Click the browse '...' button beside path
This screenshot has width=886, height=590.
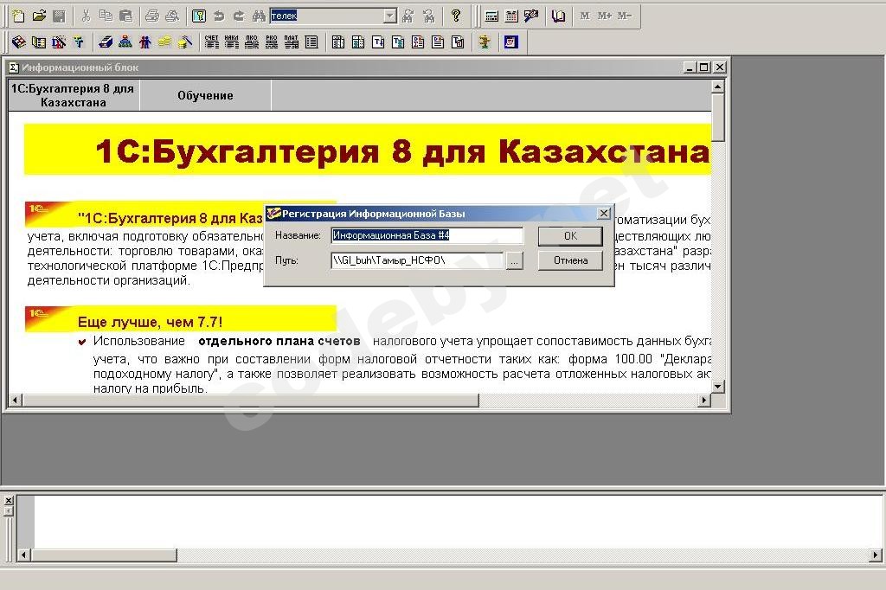[514, 261]
